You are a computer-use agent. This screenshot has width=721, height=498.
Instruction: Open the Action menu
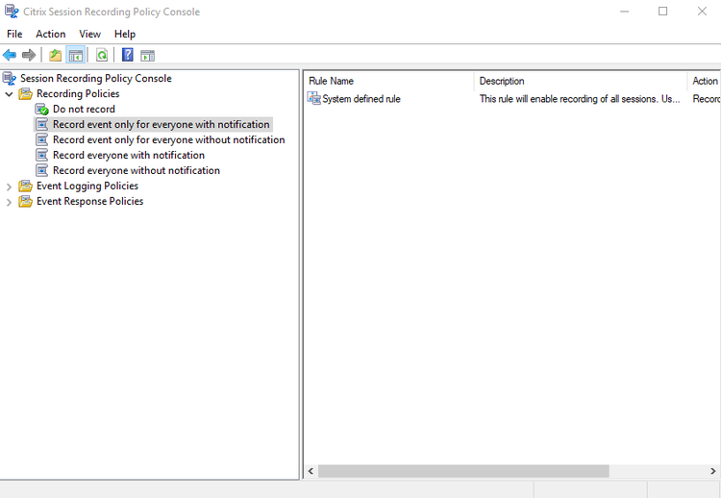pos(51,34)
